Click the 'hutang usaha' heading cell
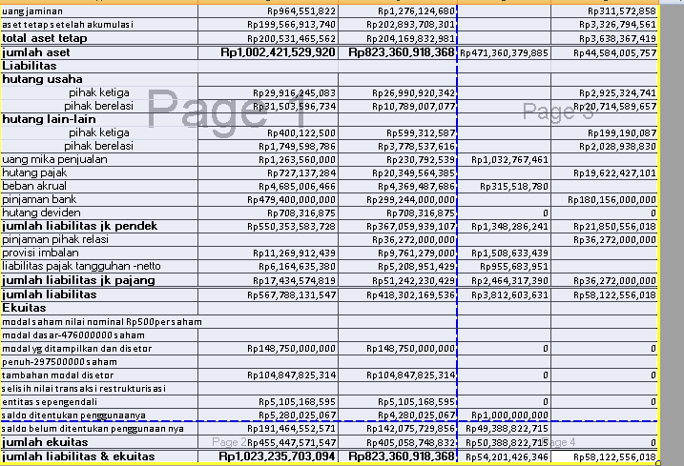 click(99, 79)
